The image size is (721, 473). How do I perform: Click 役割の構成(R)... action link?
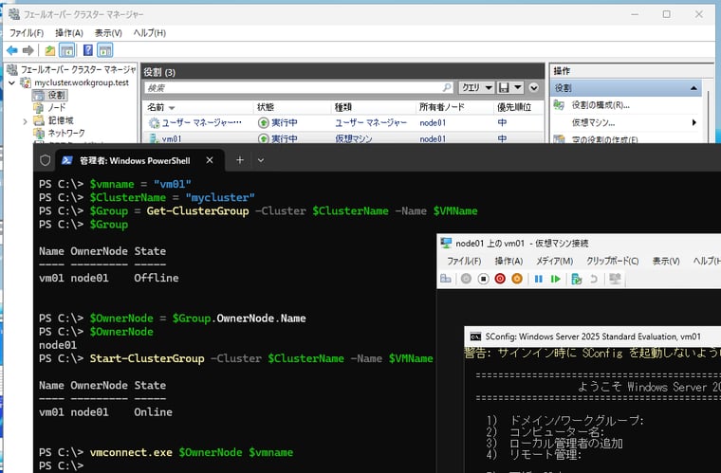pos(601,105)
